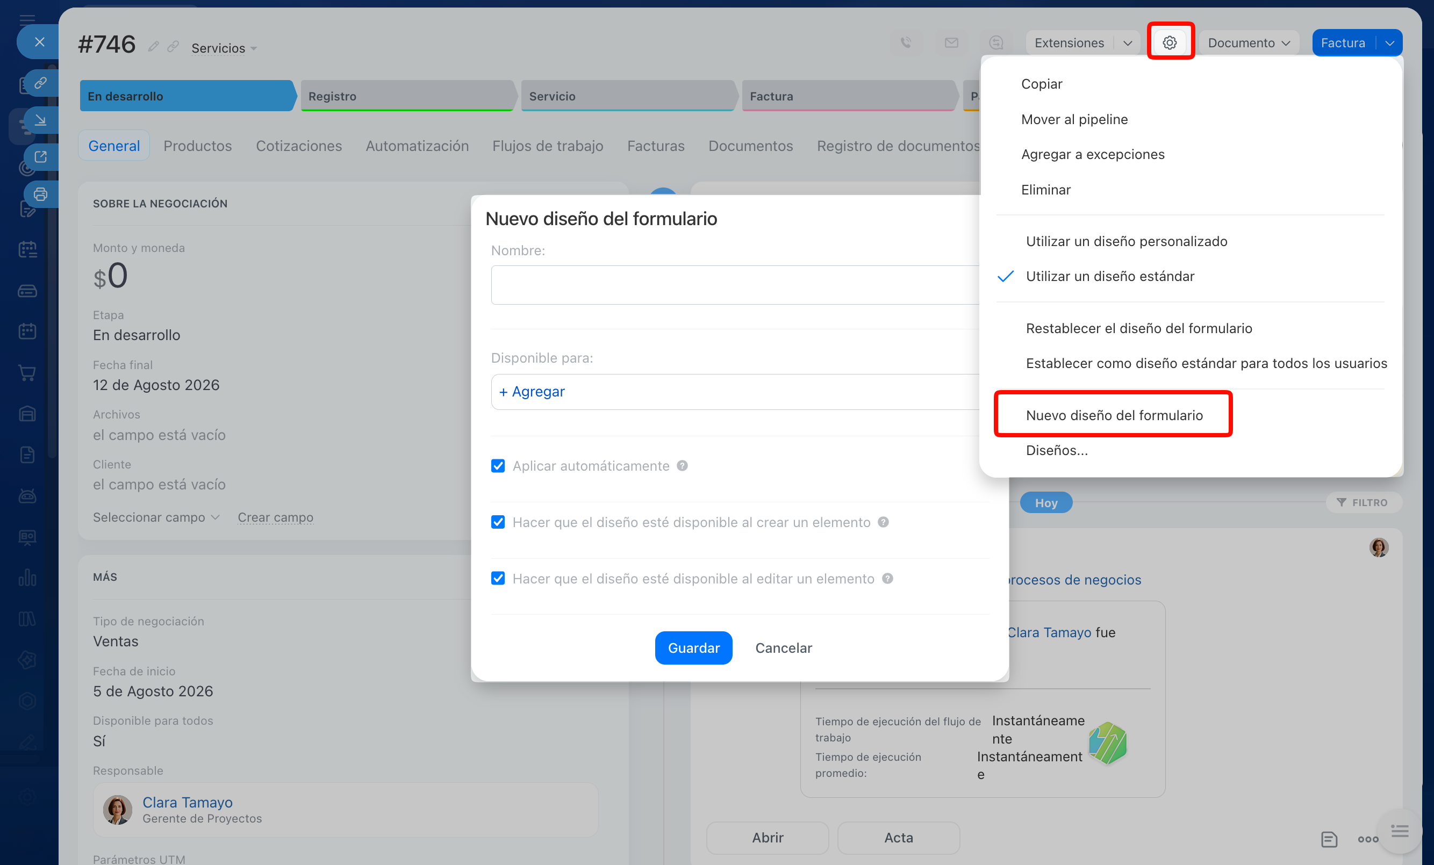
Task: Close the deal side panel with the X
Action: click(39, 42)
